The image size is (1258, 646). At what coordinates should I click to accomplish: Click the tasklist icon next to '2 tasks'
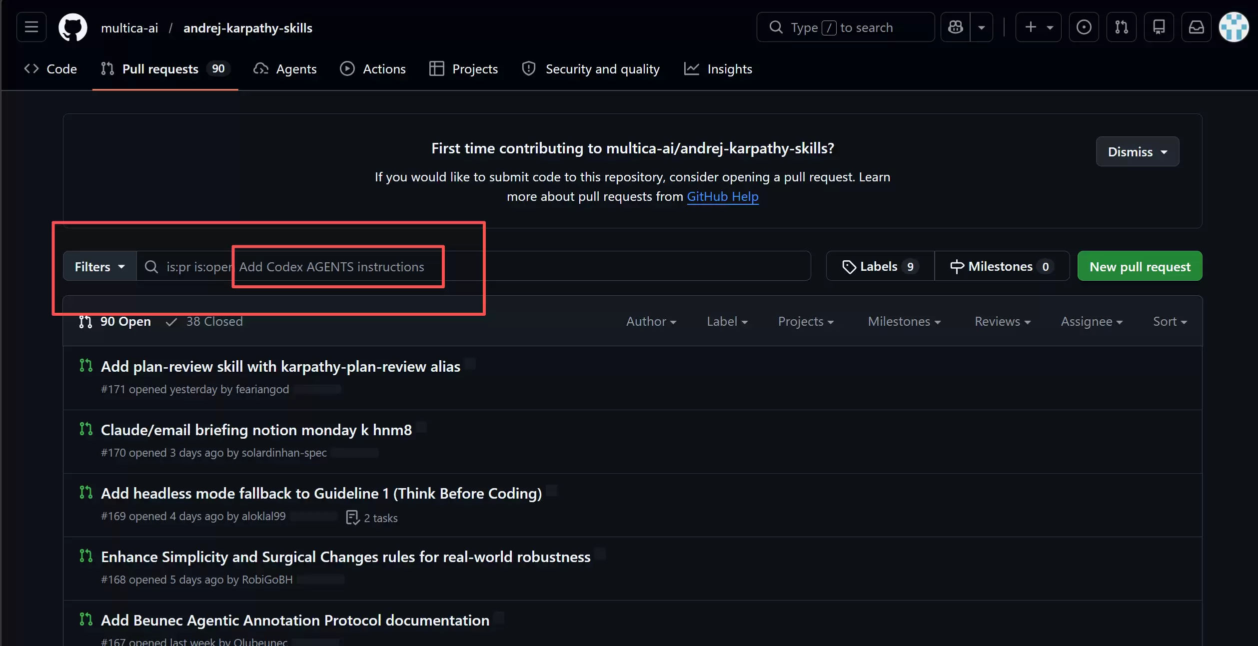(x=353, y=518)
